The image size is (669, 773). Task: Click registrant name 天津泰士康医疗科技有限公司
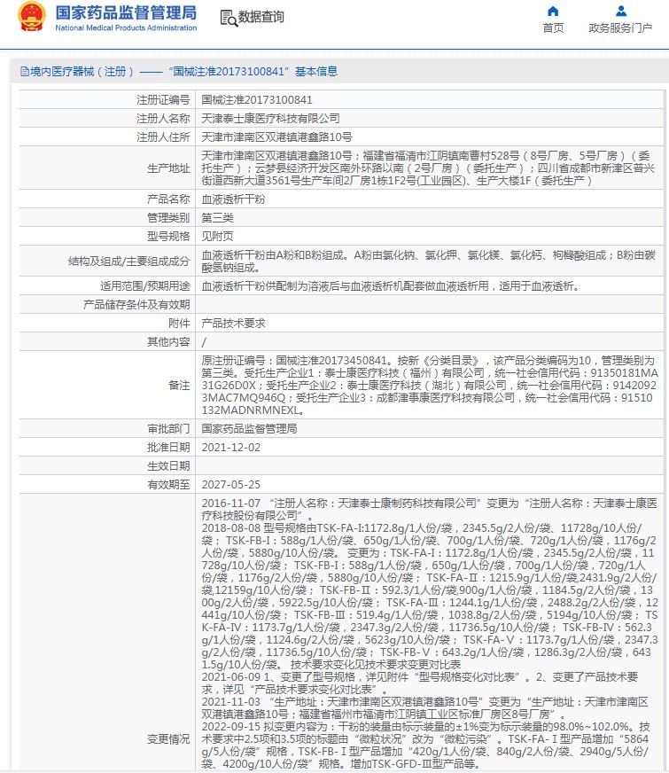270,119
